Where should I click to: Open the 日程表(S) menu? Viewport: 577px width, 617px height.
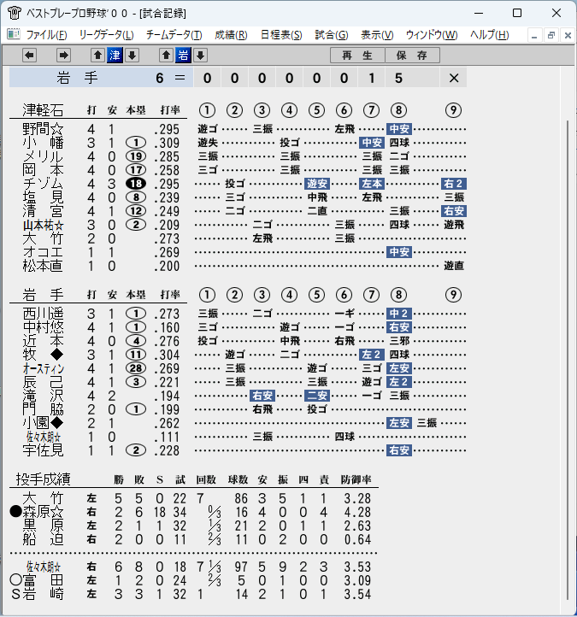[281, 35]
